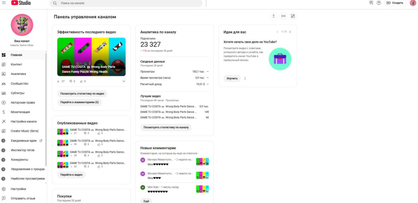418x203 pixels.
Task: Click Посмотреть статистику по каналу button
Action: 166,127
